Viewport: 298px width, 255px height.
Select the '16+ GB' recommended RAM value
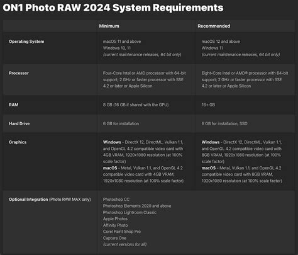208,105
